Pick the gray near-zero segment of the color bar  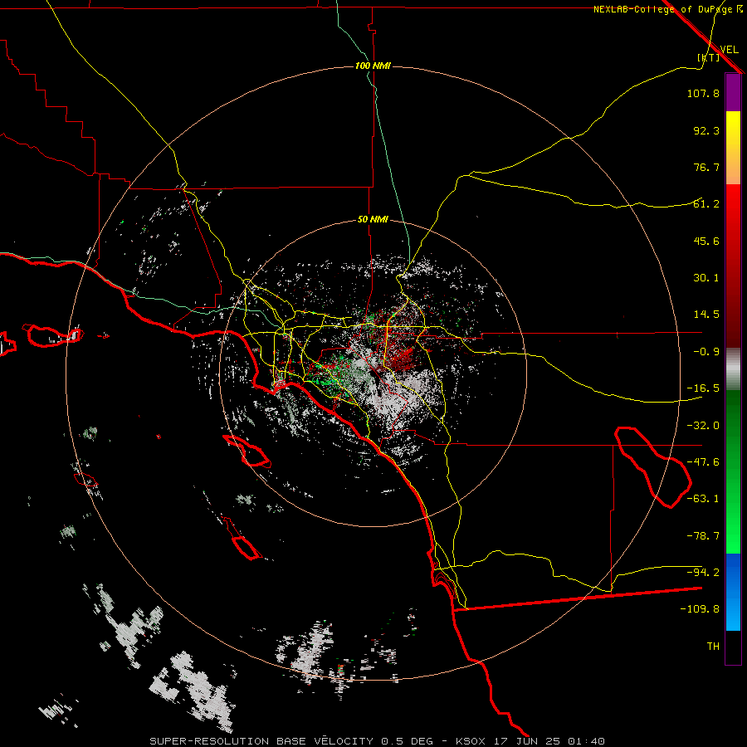(x=733, y=369)
